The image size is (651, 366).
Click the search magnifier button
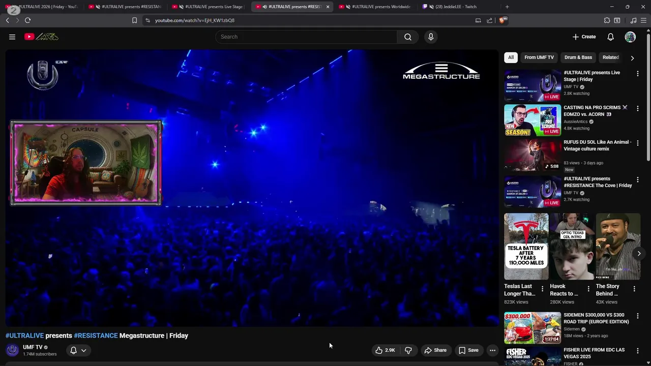pos(408,37)
